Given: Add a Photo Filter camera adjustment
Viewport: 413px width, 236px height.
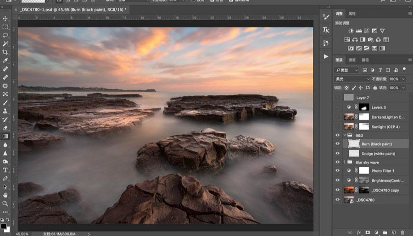Looking at the screenshot, I should 371,40.
